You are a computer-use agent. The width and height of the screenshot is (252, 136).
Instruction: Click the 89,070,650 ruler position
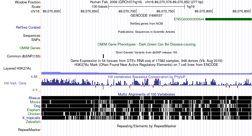coord(89,11)
